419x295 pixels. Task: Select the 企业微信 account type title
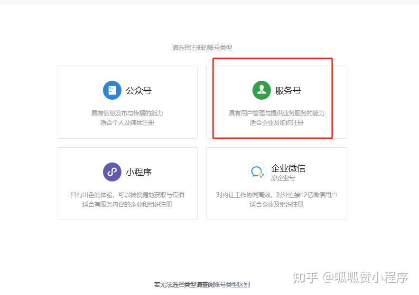288,168
